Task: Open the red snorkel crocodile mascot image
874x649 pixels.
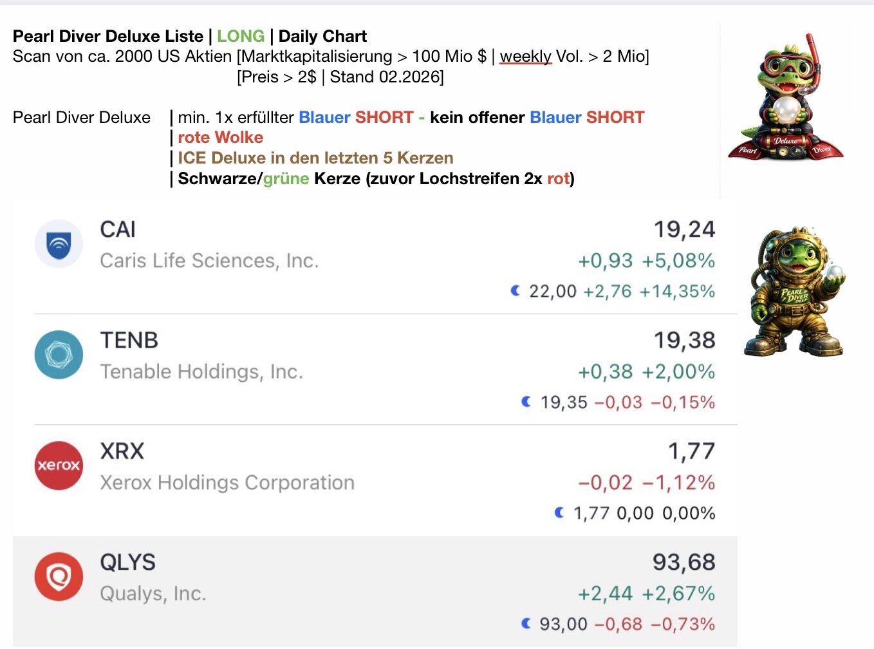Action: 786,97
